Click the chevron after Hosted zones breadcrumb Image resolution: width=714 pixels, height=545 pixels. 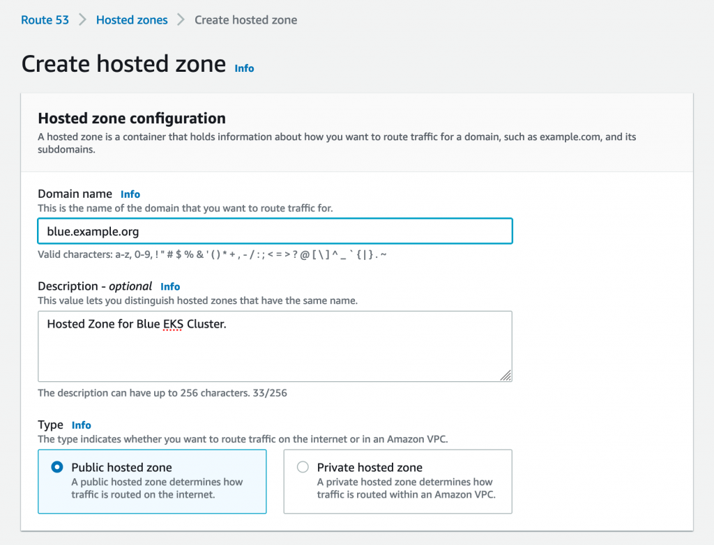[x=181, y=20]
